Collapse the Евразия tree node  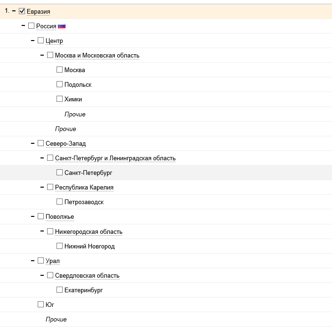coord(14,11)
